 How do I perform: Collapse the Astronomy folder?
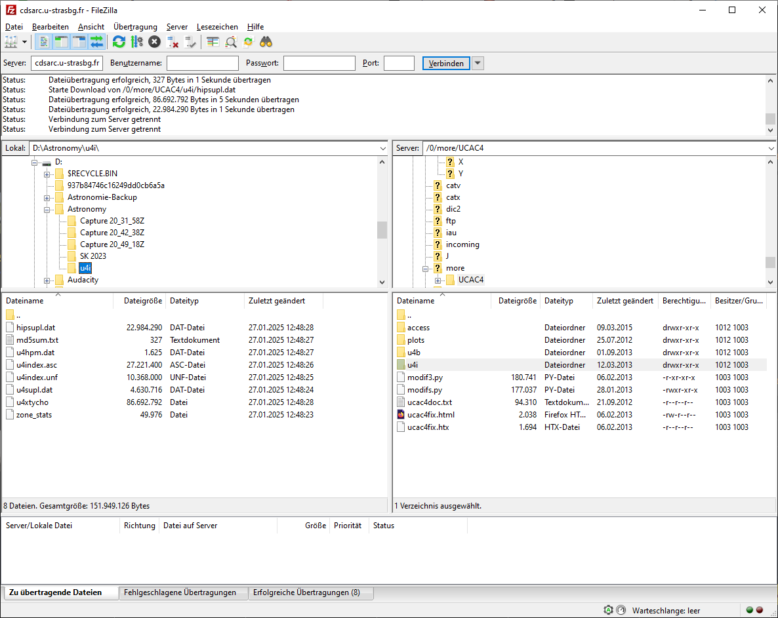tap(47, 210)
